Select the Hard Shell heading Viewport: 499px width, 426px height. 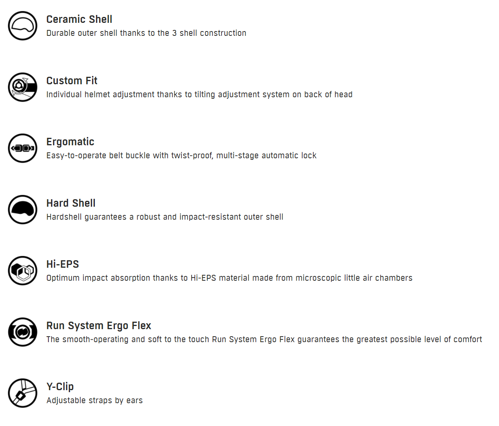tap(71, 203)
